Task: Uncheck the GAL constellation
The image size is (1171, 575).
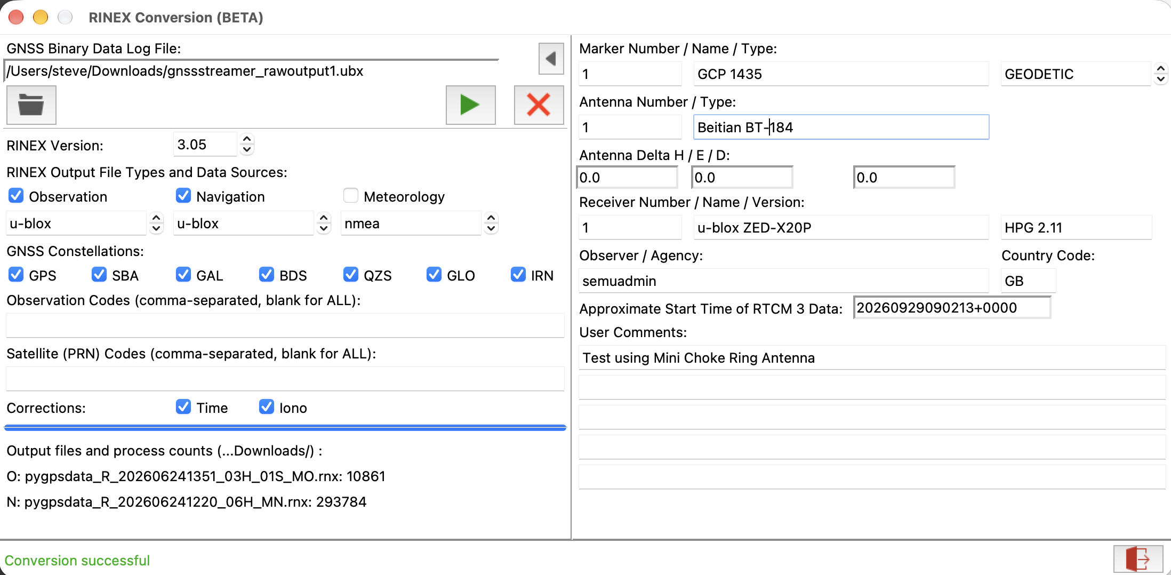Action: [x=183, y=275]
